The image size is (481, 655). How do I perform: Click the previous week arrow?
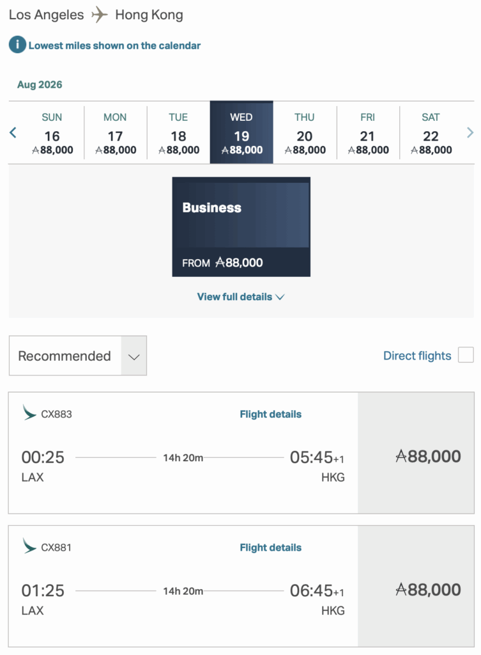pos(13,133)
